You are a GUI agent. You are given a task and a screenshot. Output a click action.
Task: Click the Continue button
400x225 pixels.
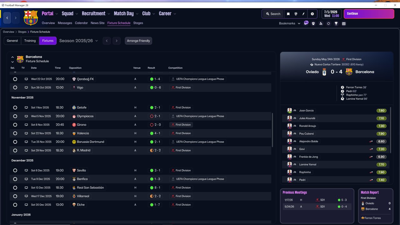pyautogui.click(x=369, y=14)
